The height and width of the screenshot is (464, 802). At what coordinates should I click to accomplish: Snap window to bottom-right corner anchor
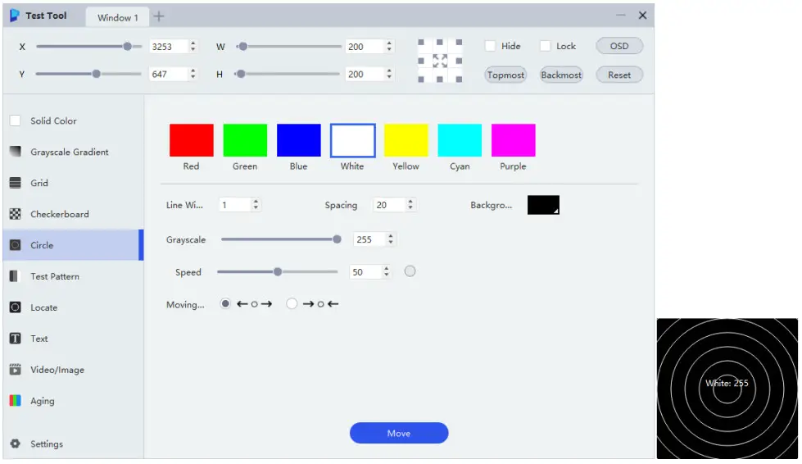click(459, 80)
